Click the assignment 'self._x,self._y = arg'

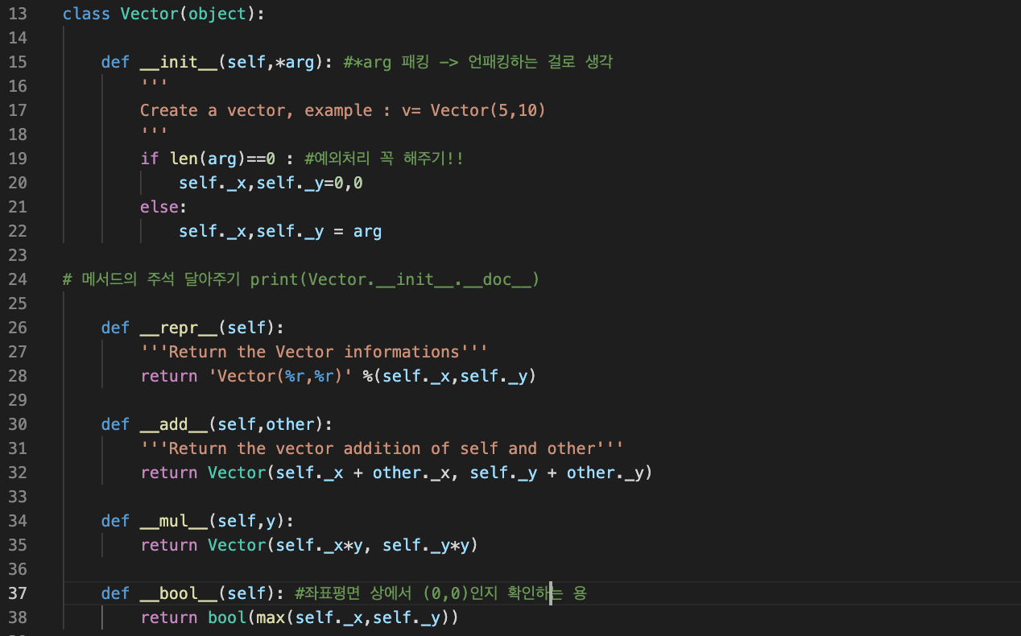tap(280, 231)
